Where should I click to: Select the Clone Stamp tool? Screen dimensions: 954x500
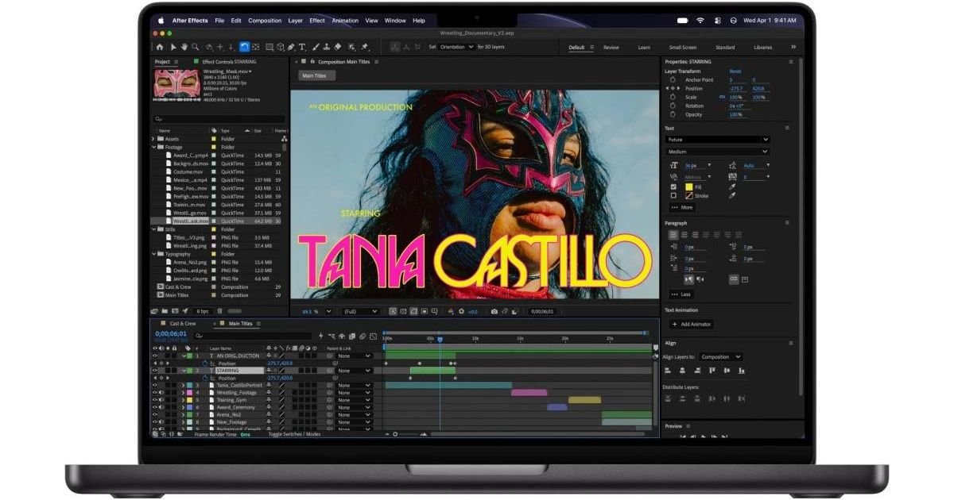point(327,47)
